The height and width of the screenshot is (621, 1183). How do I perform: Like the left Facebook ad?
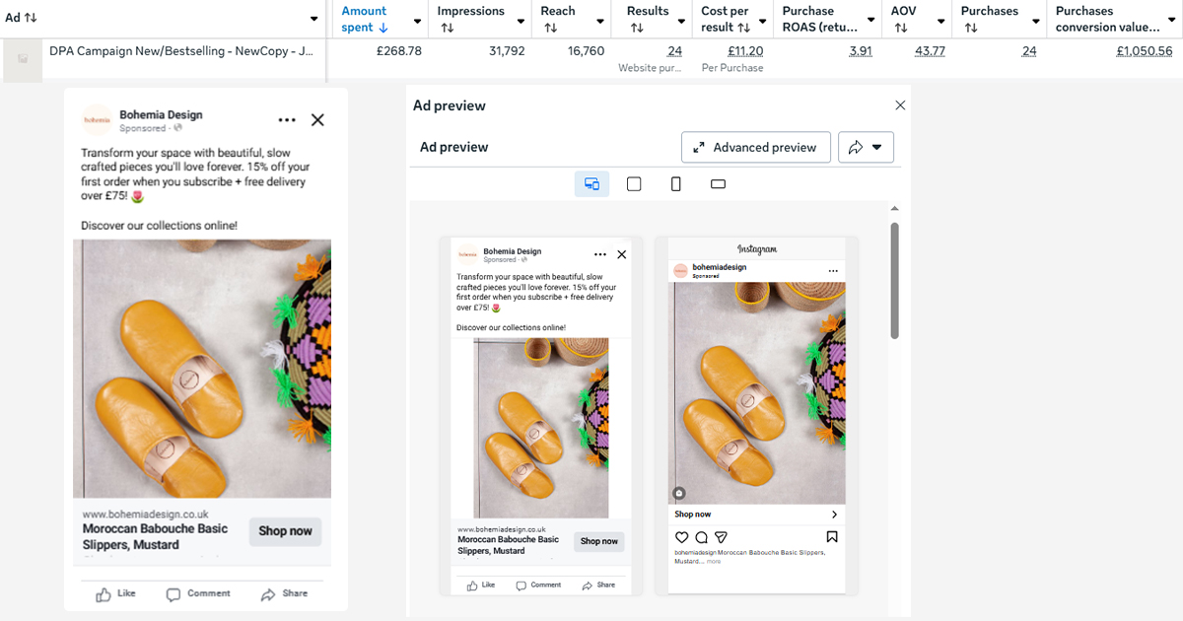(x=116, y=594)
